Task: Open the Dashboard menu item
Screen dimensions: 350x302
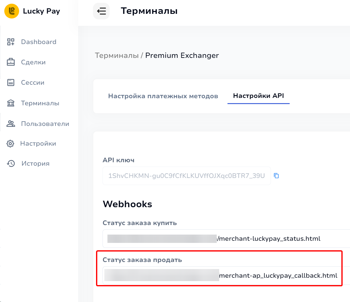Action: (38, 42)
